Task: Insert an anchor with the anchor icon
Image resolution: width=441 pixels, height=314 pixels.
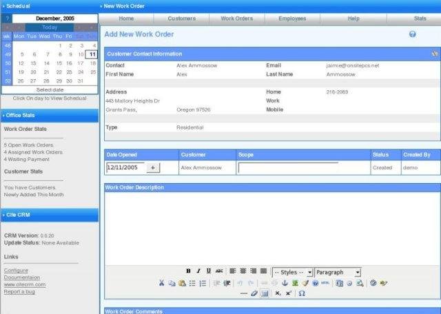Action: pyautogui.click(x=285, y=283)
